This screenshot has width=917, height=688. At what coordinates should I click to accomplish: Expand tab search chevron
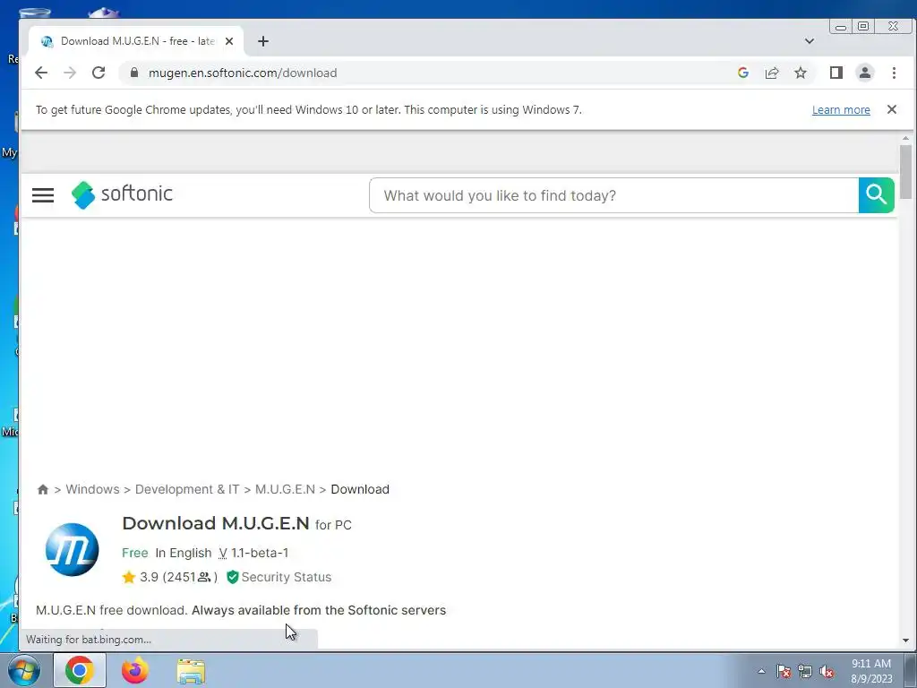pos(809,41)
